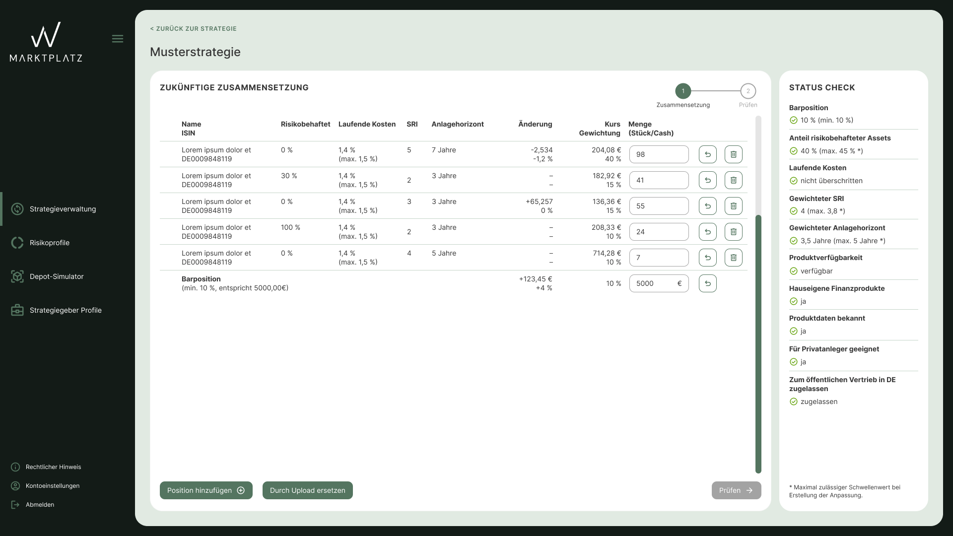Click the Rechtlicher Hinweis info icon
The image size is (953, 536).
15,467
